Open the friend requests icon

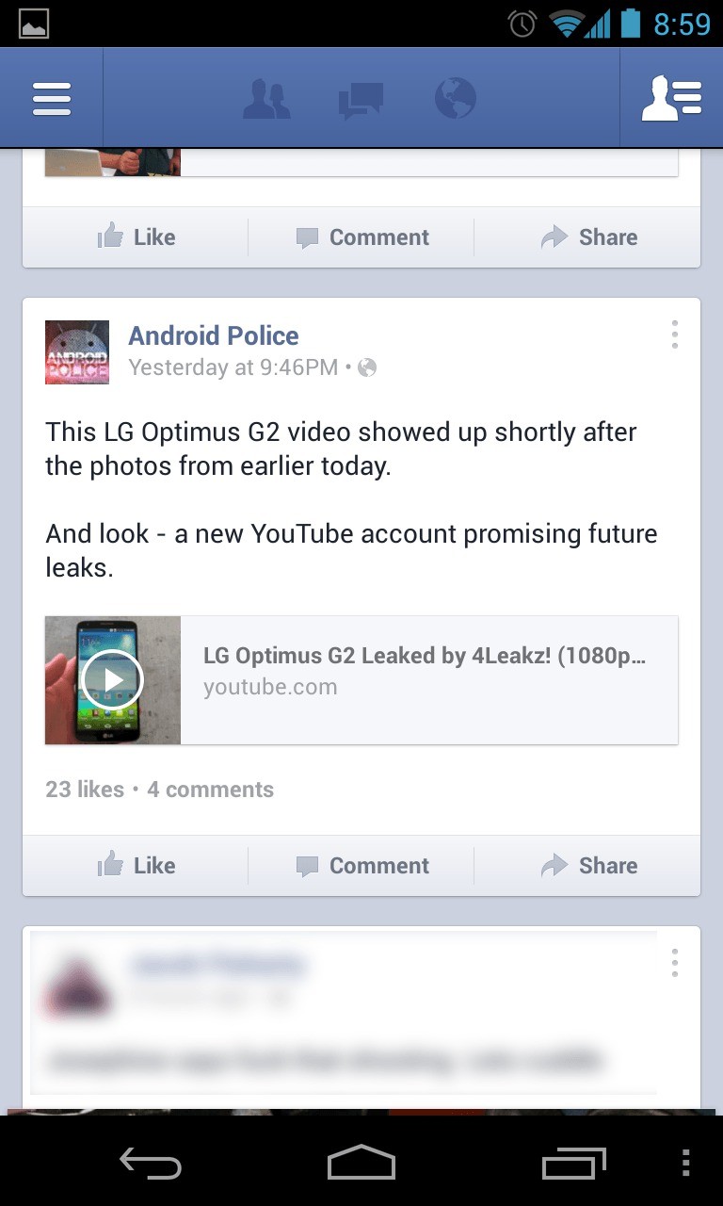pos(266,98)
